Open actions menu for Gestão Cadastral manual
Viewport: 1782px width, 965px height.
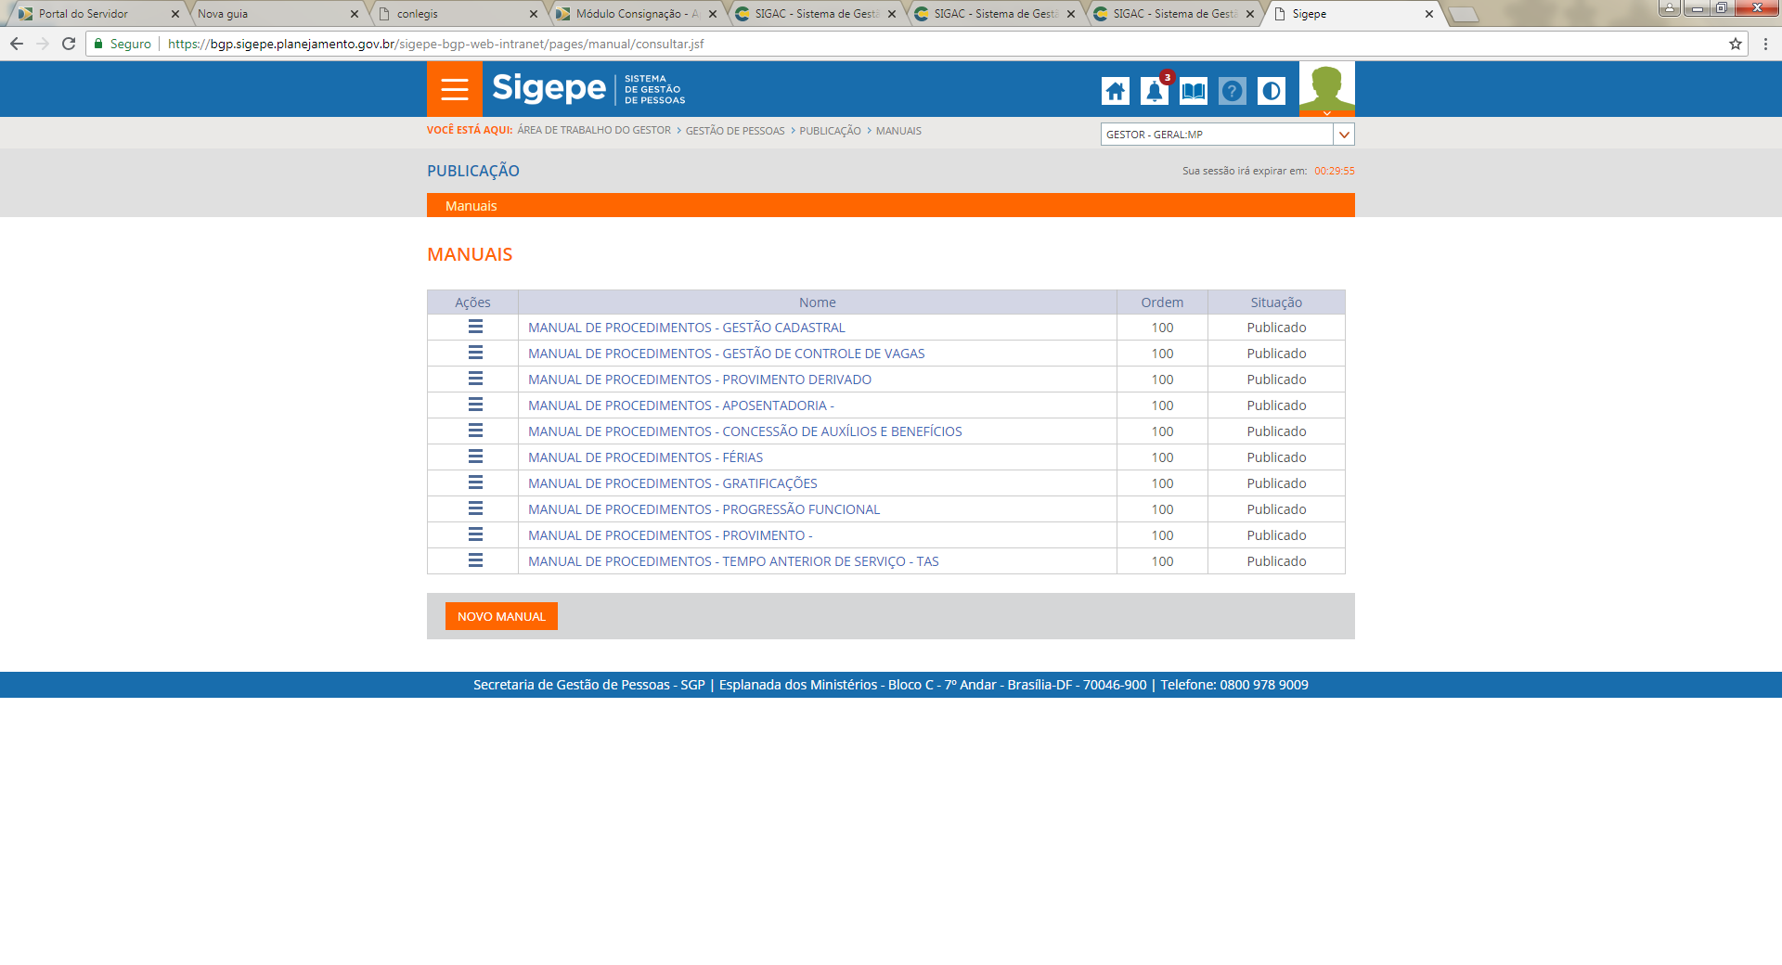tap(475, 327)
